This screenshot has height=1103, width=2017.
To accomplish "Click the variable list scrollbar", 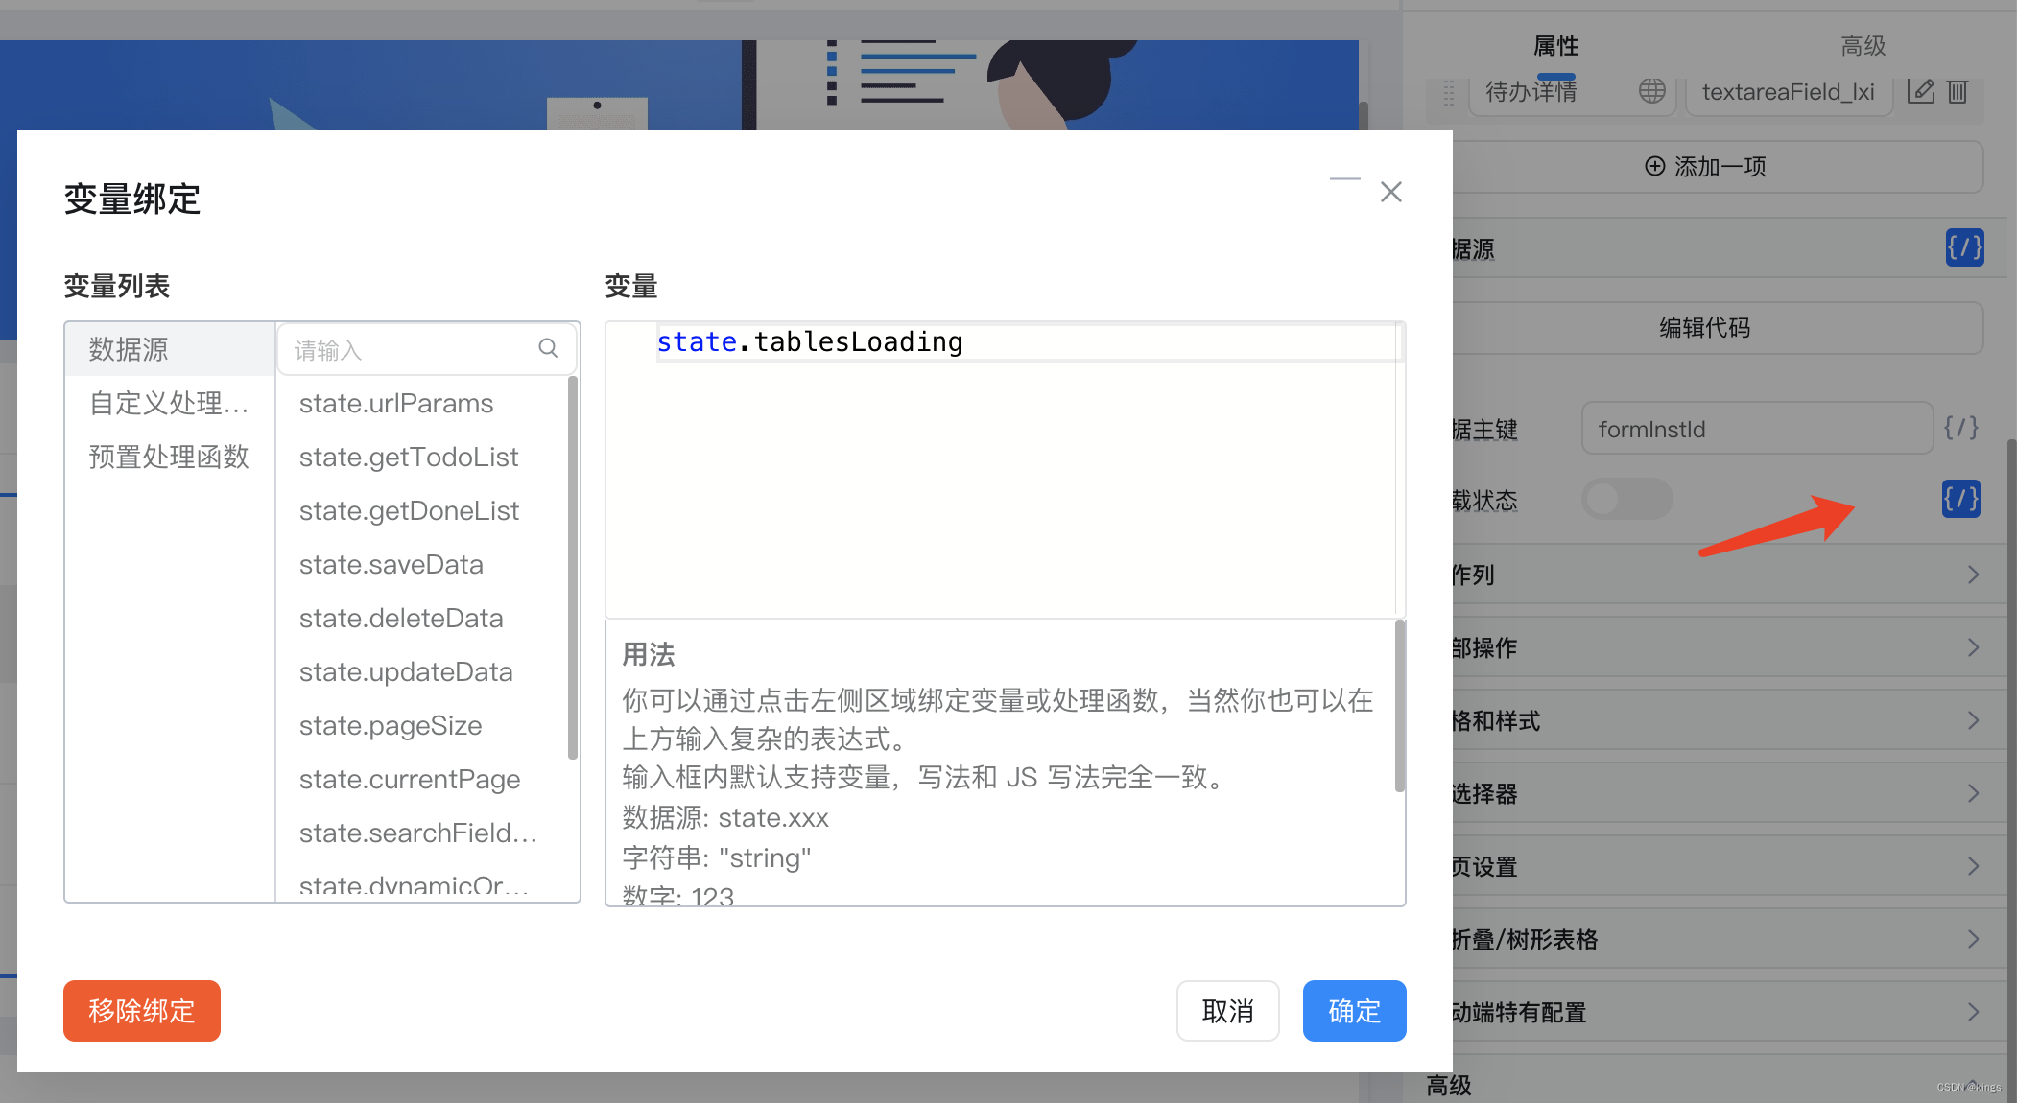I will pos(573,566).
